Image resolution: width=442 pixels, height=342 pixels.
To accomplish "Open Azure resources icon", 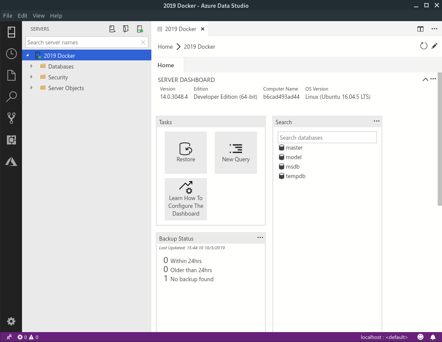I will tap(11, 162).
